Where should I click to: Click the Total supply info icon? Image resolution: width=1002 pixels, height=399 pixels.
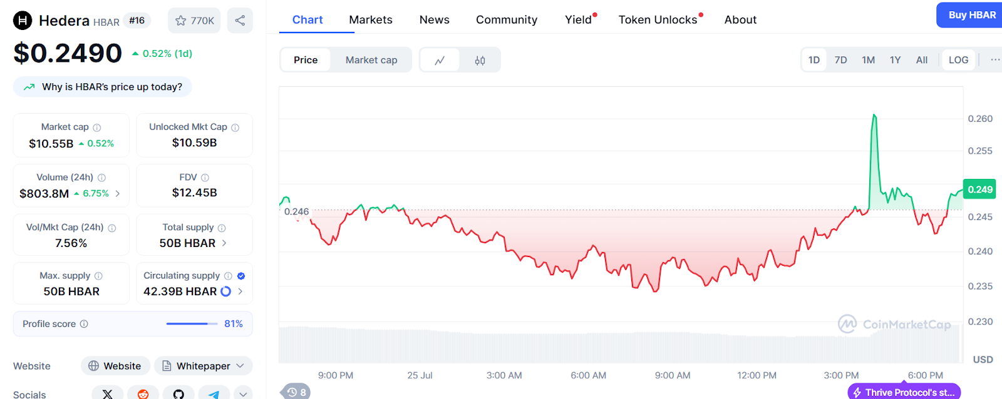[222, 228]
